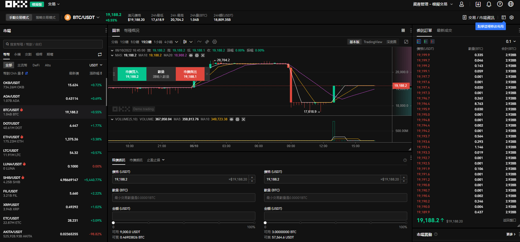The height and width of the screenshot is (242, 520).
Task: Click the download app icon in header
Action: 478,4
